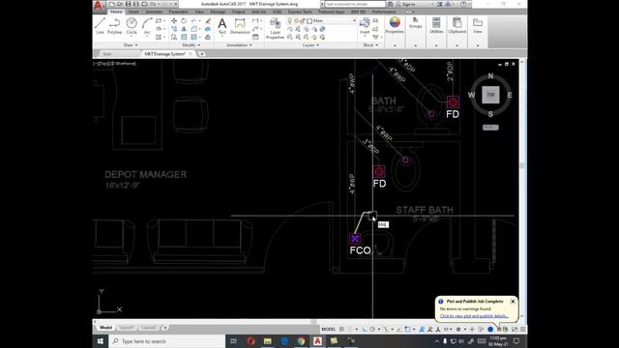This screenshot has height=348, width=619.
Task: Click the North direction on the ViewCube compass
Action: tap(490, 75)
